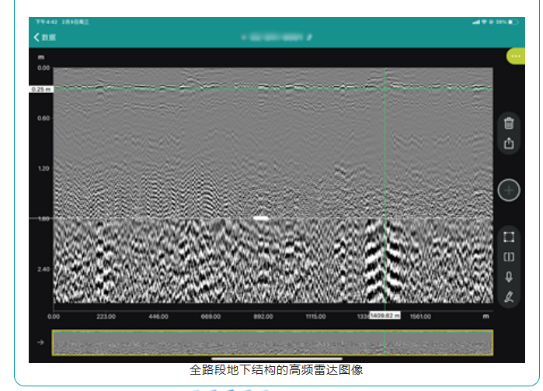The height and width of the screenshot is (391, 543).
Task: Select the rectangle frame selection tool
Action: (509, 237)
